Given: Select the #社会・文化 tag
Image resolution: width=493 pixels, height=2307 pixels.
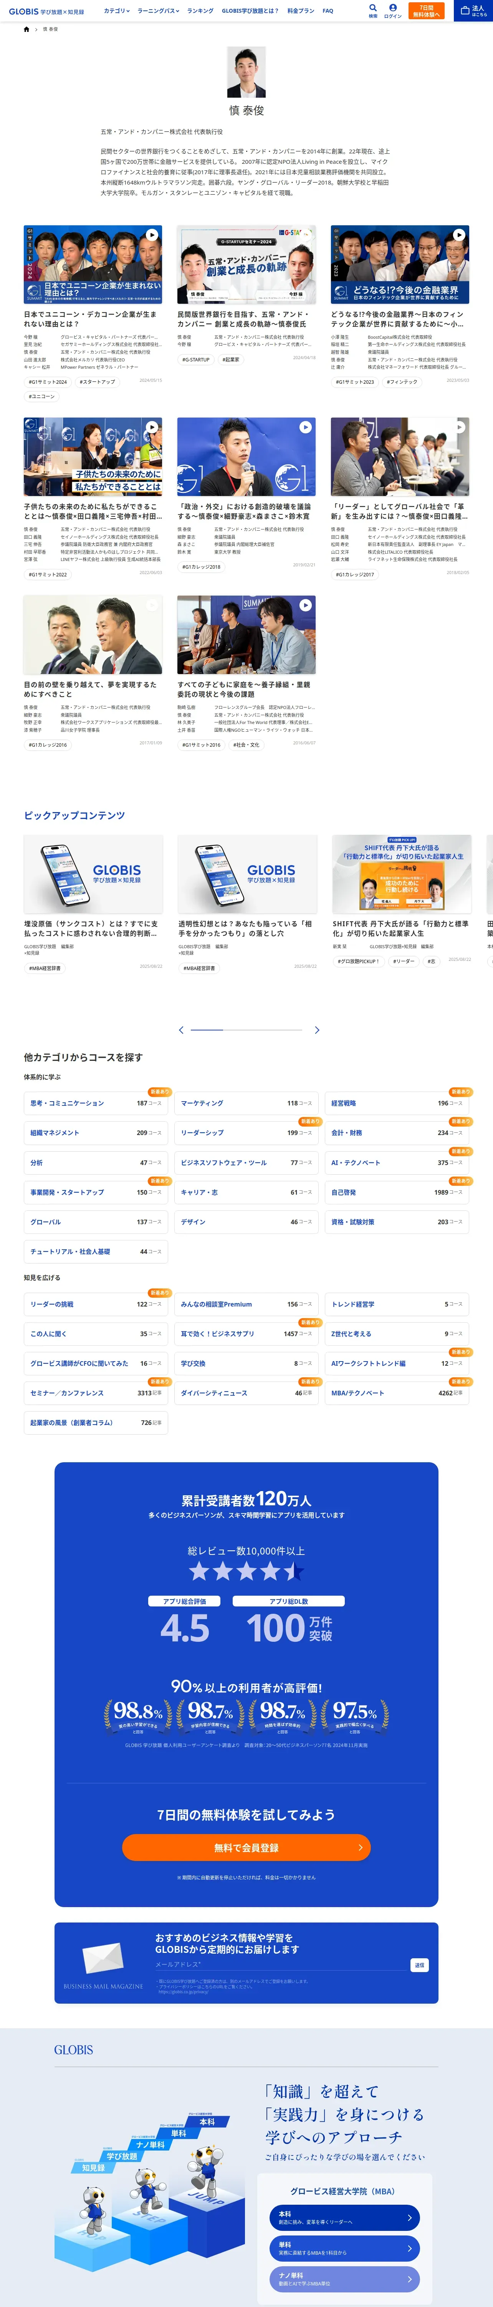Looking at the screenshot, I should pyautogui.click(x=246, y=745).
